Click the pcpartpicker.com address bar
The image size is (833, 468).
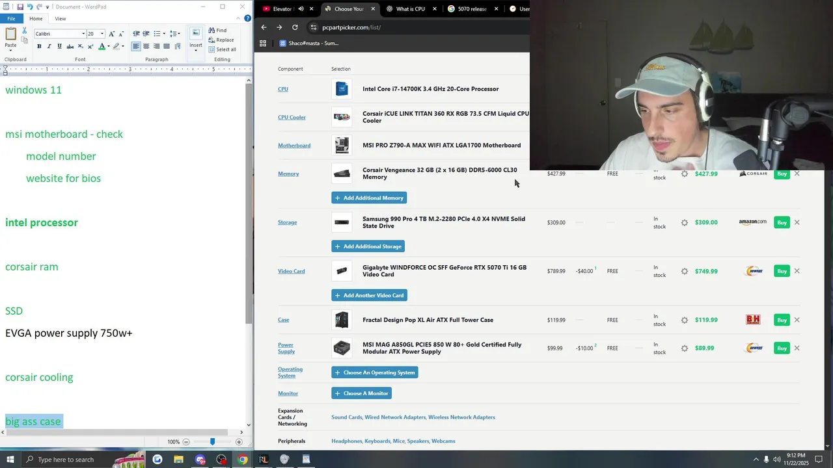pos(416,27)
